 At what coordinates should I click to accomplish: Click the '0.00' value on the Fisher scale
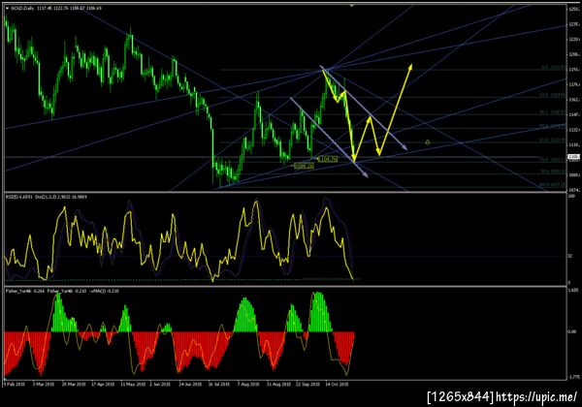coord(572,331)
